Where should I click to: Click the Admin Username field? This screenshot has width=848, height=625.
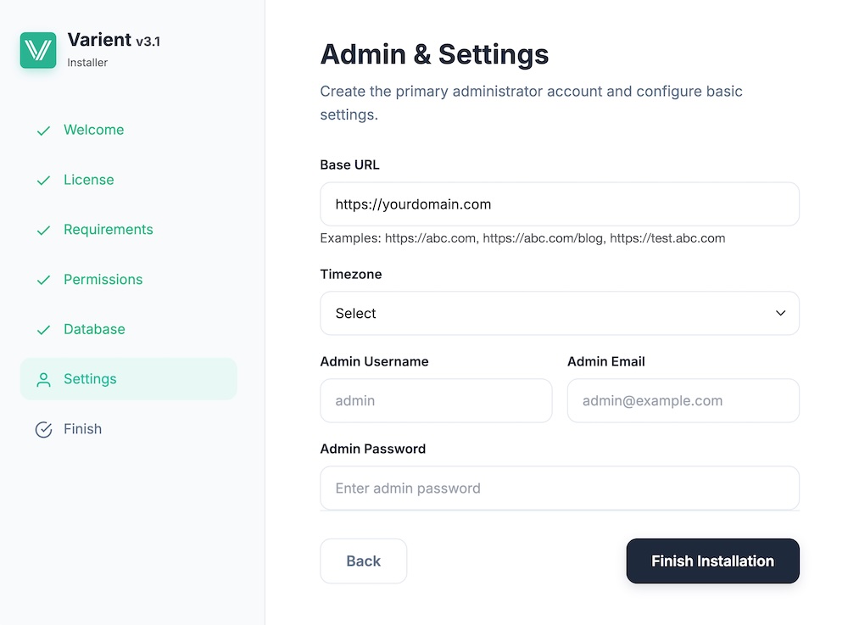pos(436,400)
